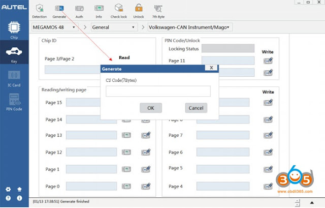Click the Page 0 value field
The height and width of the screenshot is (208, 325).
(91, 186)
